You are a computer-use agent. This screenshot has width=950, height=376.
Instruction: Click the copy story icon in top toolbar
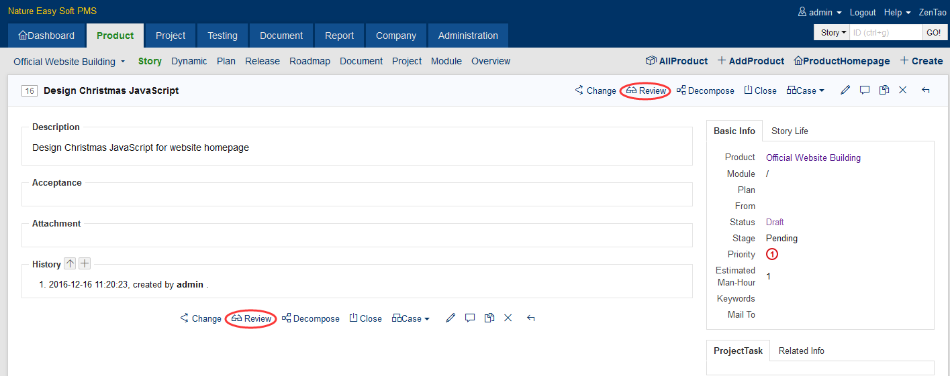[884, 90]
